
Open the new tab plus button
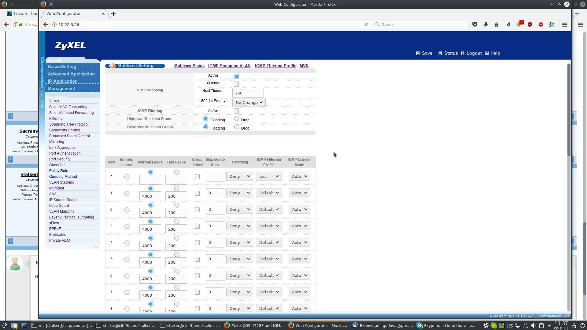(x=113, y=14)
